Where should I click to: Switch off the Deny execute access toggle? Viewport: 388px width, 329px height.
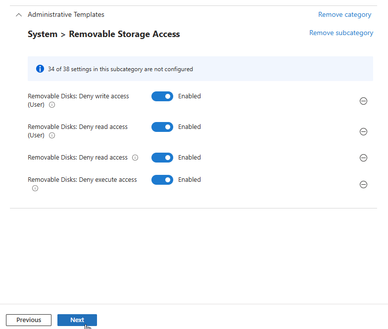pos(162,180)
